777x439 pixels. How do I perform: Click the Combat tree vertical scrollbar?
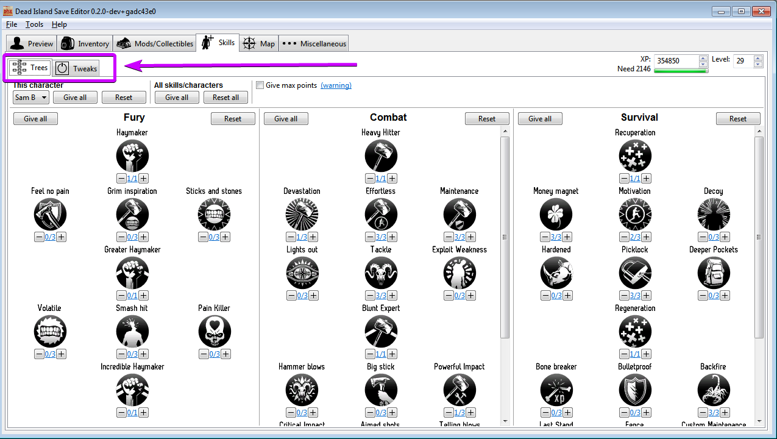coord(505,238)
